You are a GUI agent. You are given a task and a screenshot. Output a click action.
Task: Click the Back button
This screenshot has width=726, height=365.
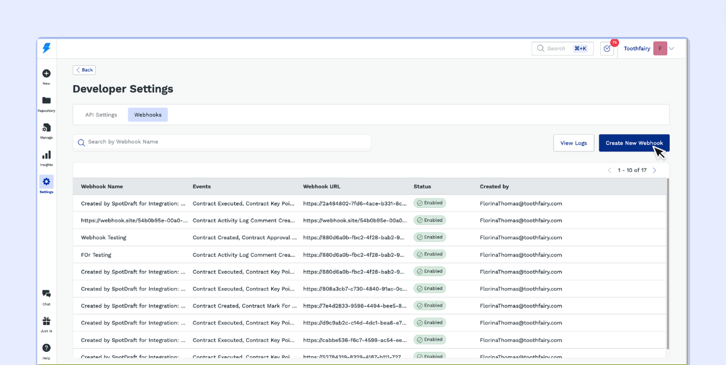pyautogui.click(x=84, y=70)
